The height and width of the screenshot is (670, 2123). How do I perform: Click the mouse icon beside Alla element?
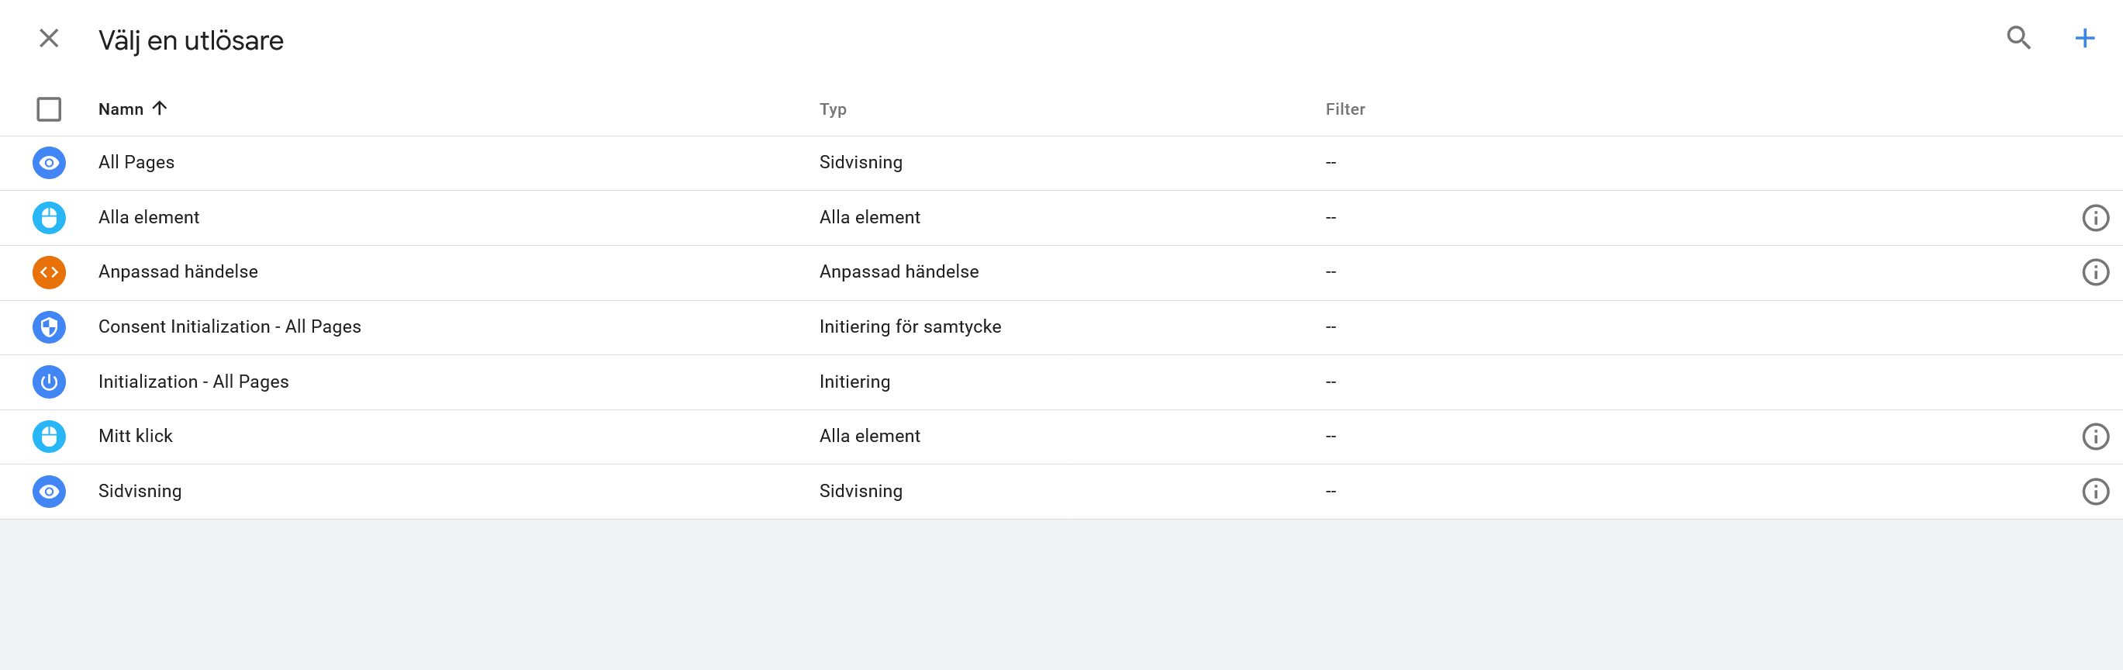(x=49, y=218)
